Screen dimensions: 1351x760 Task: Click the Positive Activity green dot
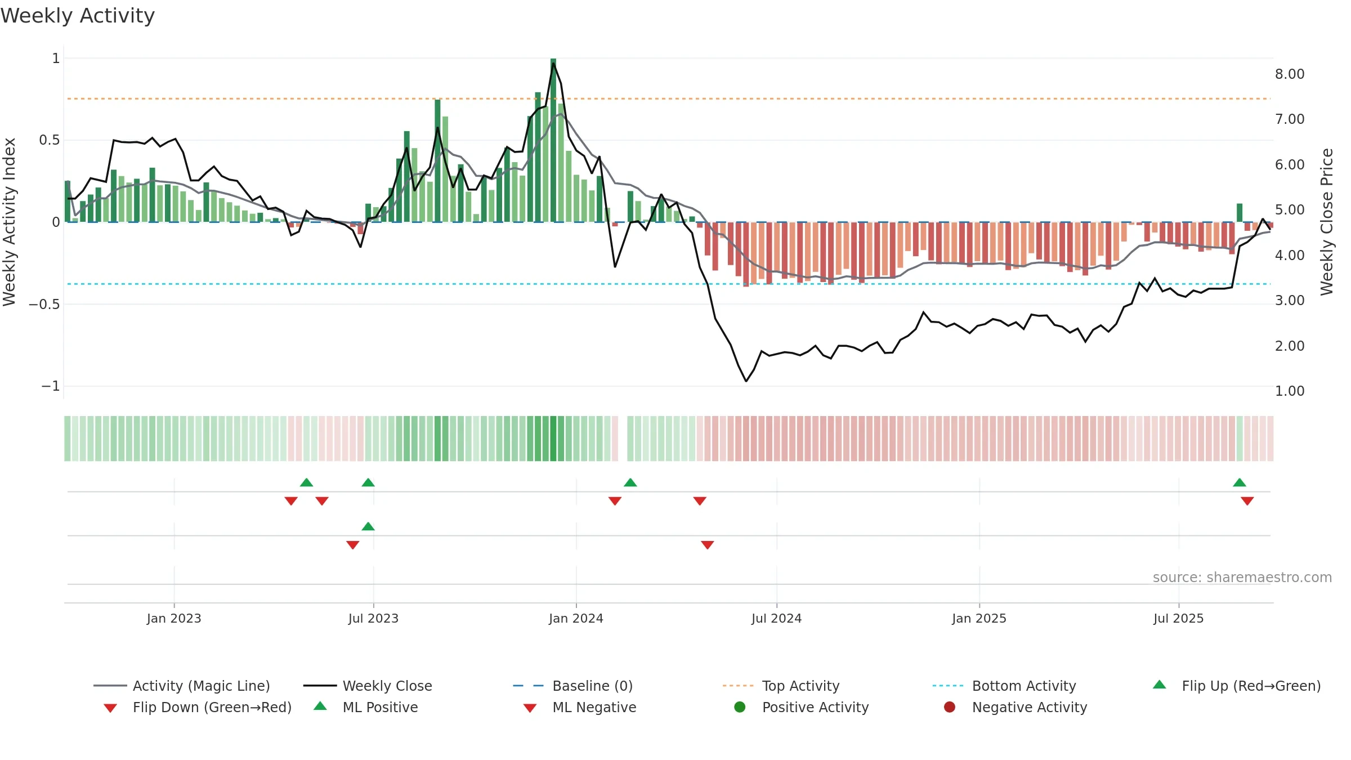(x=740, y=707)
